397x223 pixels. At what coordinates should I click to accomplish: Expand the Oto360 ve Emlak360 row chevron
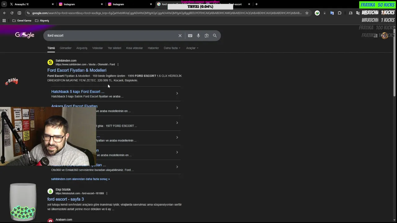tap(177, 167)
